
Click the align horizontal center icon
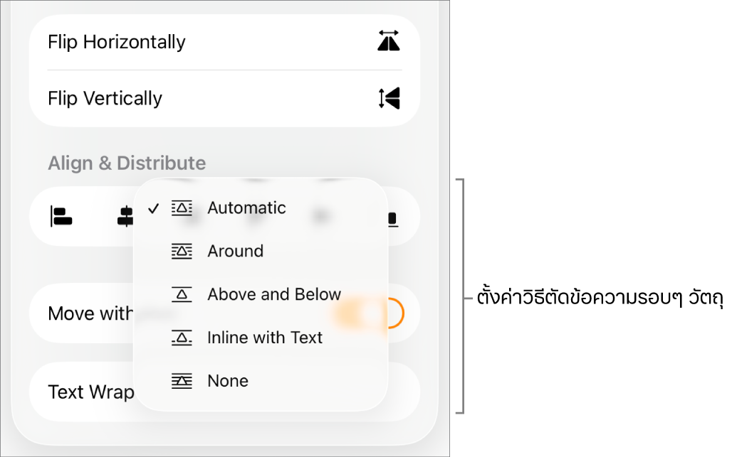pyautogui.click(x=125, y=217)
